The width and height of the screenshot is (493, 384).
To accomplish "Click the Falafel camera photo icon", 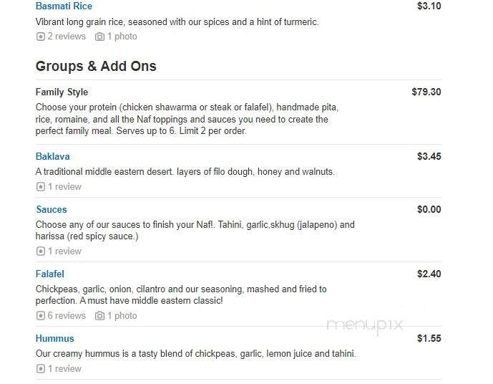I will 99,316.
